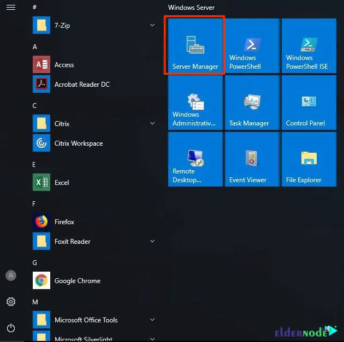
Task: Open the Server Manager tile
Action: [x=195, y=46]
